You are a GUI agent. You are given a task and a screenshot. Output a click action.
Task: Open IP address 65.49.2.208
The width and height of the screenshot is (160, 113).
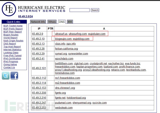[39, 93]
